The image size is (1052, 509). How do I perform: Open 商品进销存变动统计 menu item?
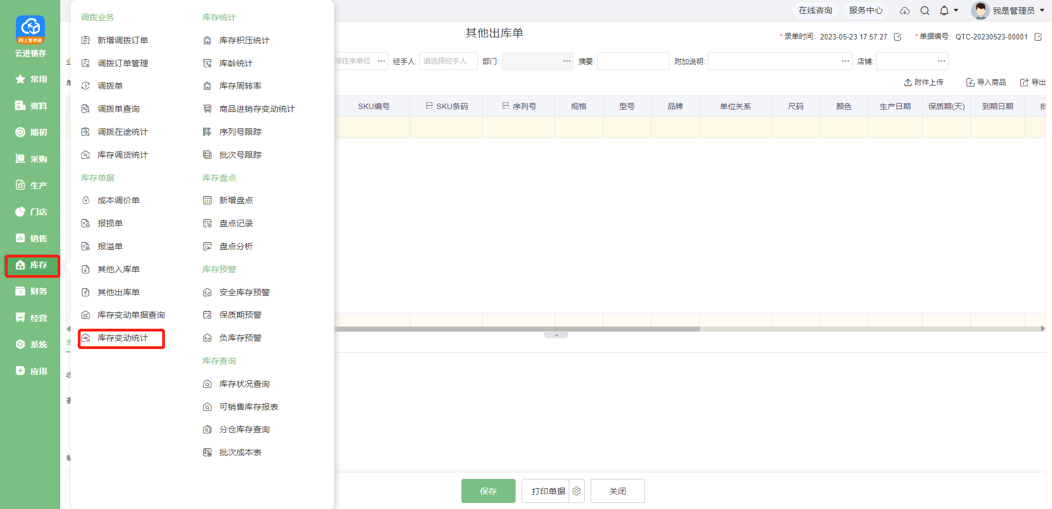(x=249, y=108)
